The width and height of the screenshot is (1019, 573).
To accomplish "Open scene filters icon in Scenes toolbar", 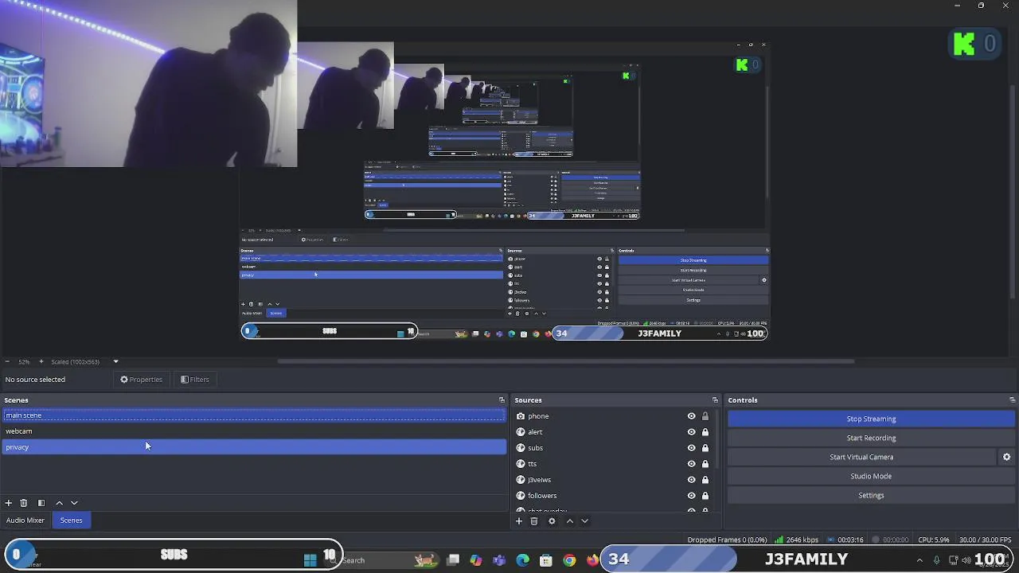I will click(x=41, y=503).
